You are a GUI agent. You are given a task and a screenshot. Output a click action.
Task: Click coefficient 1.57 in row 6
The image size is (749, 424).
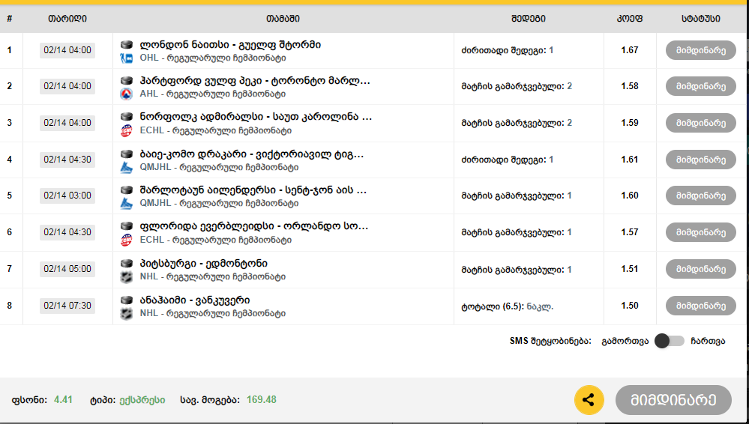(x=630, y=232)
